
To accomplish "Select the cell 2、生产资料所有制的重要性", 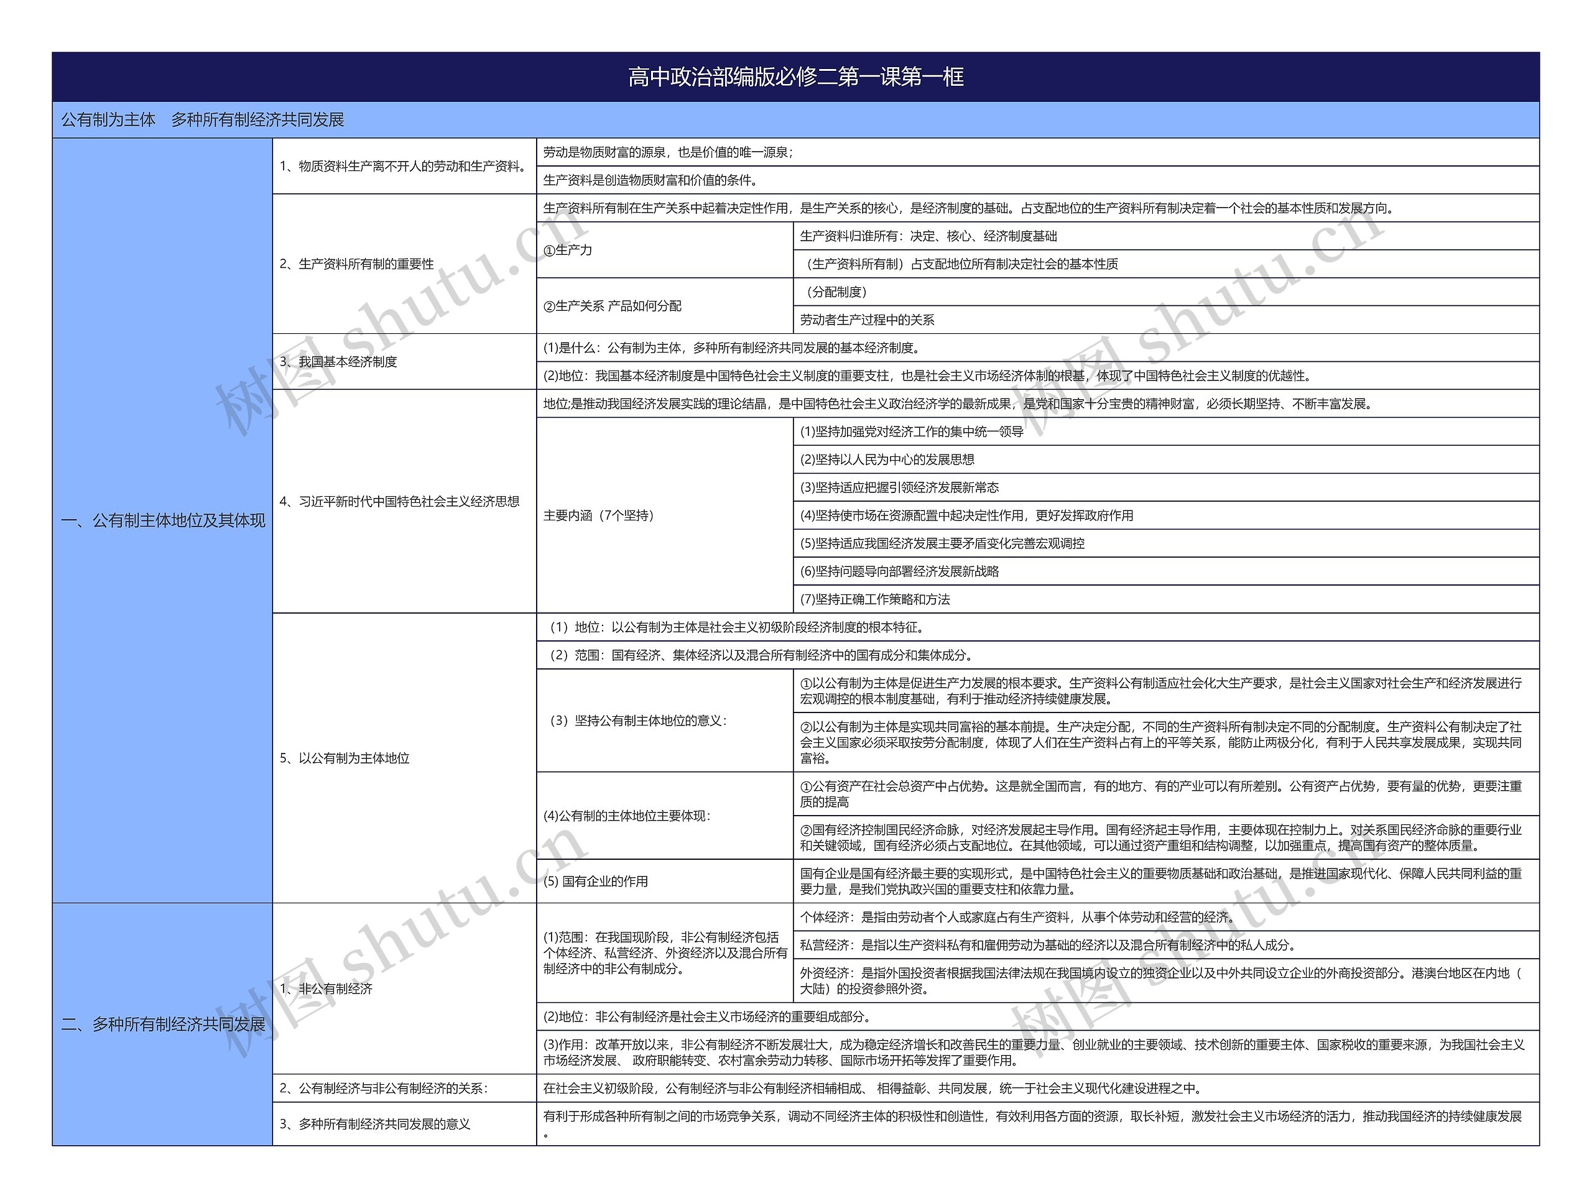I will click(404, 264).
